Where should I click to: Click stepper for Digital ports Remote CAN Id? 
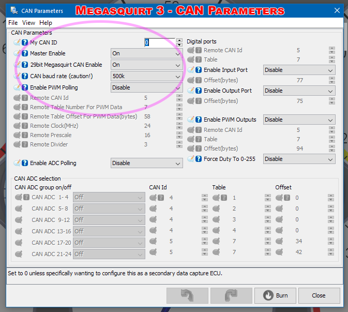click(x=332, y=50)
